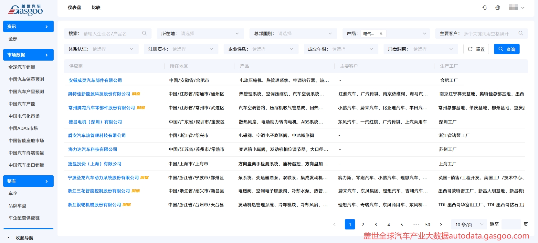The height and width of the screenshot is (243, 538).
Task: Open the 企业性质 dropdown
Action: coord(261,49)
